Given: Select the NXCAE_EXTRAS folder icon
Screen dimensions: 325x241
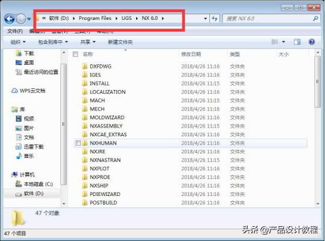Looking at the screenshot, I should (x=84, y=135).
